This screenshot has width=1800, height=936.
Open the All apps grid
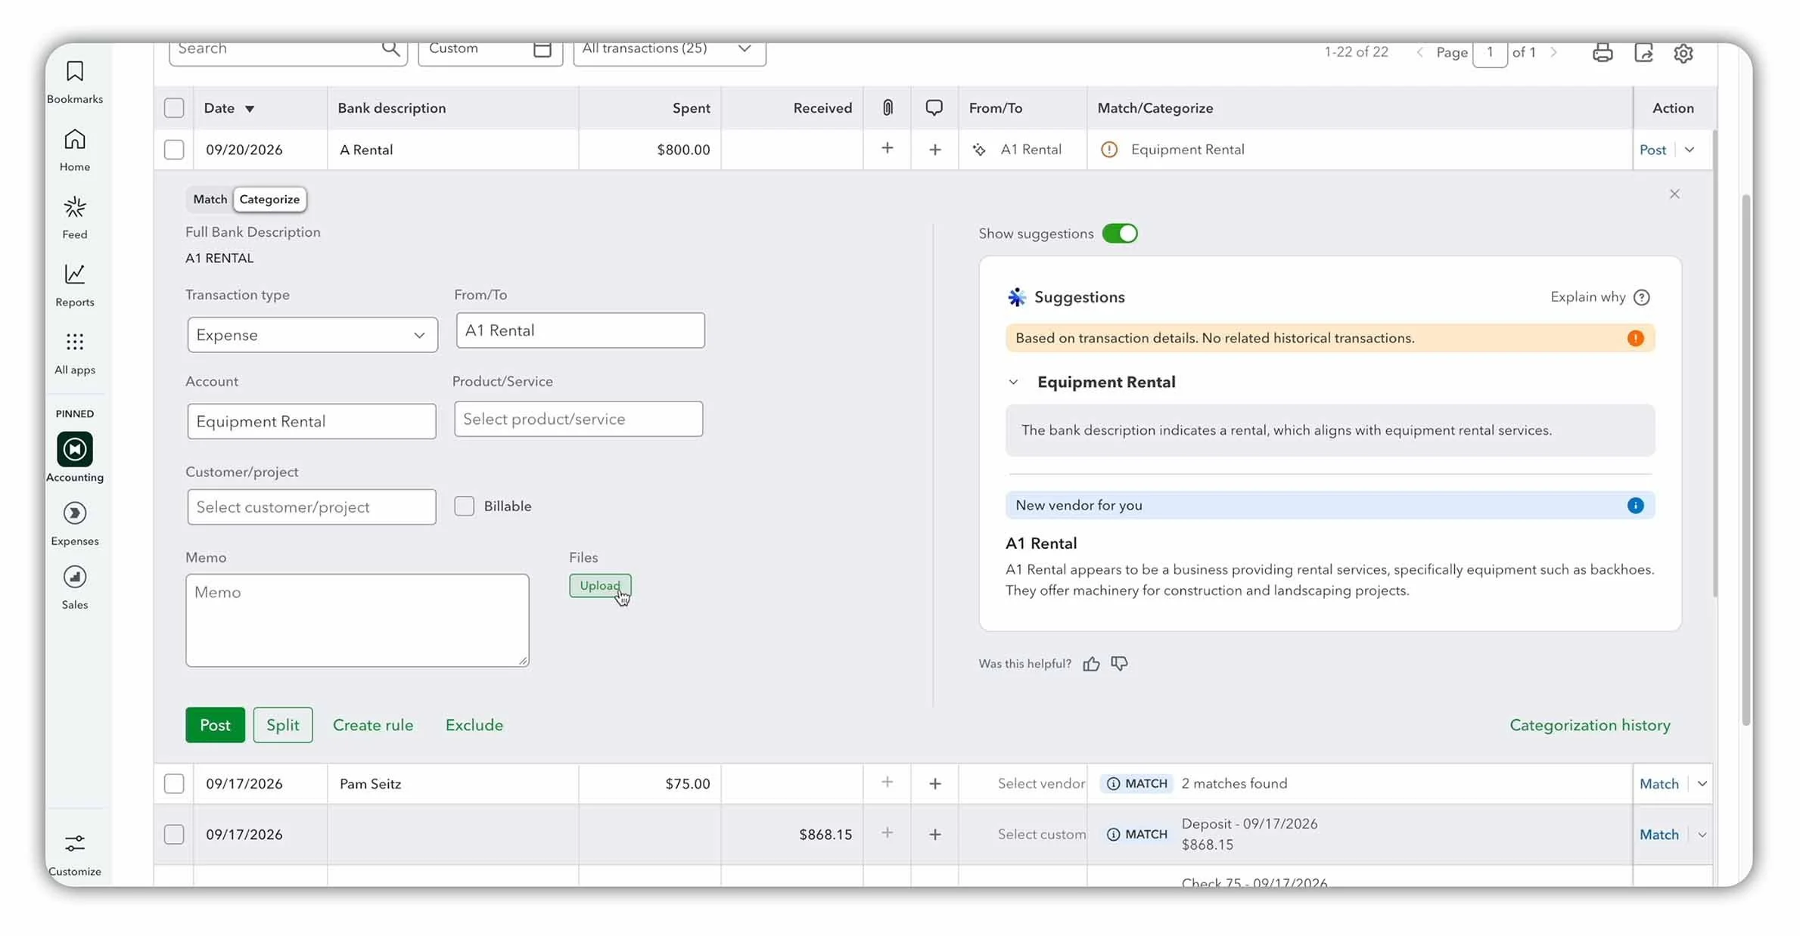click(74, 353)
